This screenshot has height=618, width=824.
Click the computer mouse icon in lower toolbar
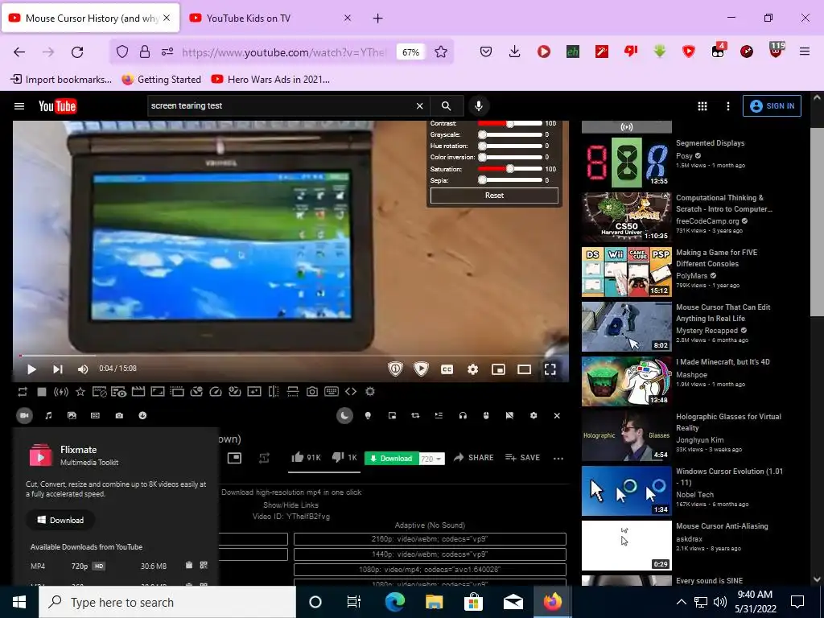point(486,416)
